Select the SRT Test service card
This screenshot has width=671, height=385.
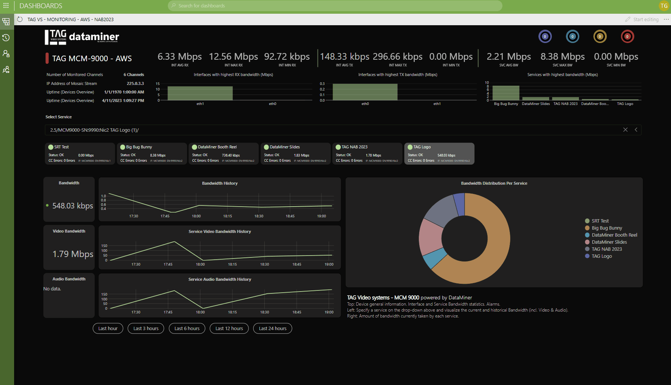[x=79, y=154]
